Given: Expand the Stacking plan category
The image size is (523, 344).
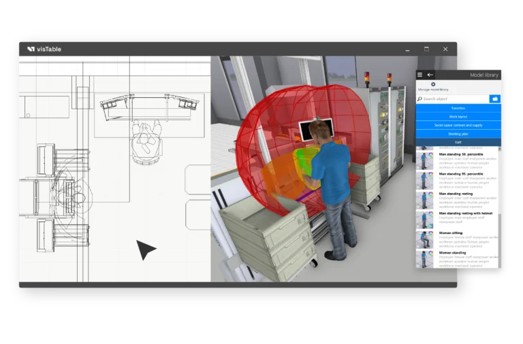Looking at the screenshot, I should 458,134.
